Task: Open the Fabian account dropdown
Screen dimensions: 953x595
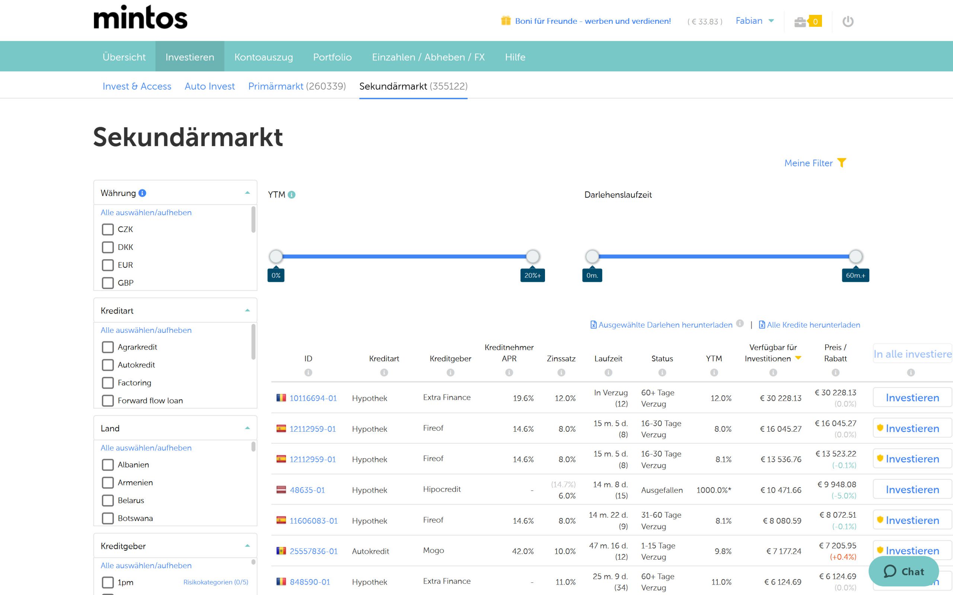Action: tap(754, 20)
